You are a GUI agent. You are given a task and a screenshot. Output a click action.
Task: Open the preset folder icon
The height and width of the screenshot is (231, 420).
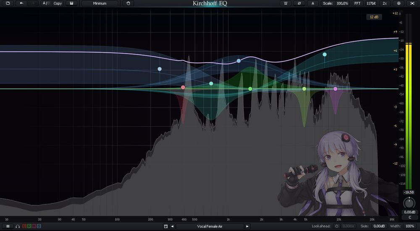click(8, 3)
